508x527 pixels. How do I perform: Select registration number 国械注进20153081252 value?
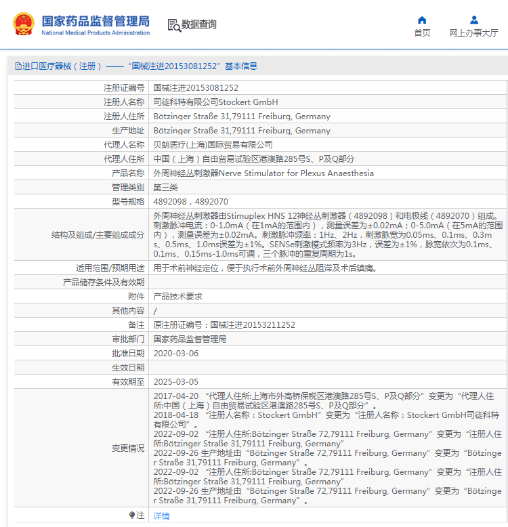pos(196,88)
